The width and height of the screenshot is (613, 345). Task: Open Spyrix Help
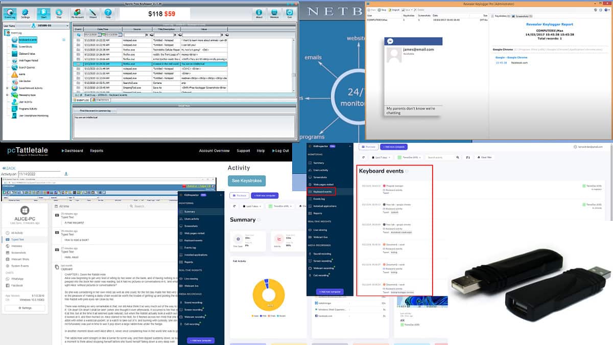coord(108,13)
